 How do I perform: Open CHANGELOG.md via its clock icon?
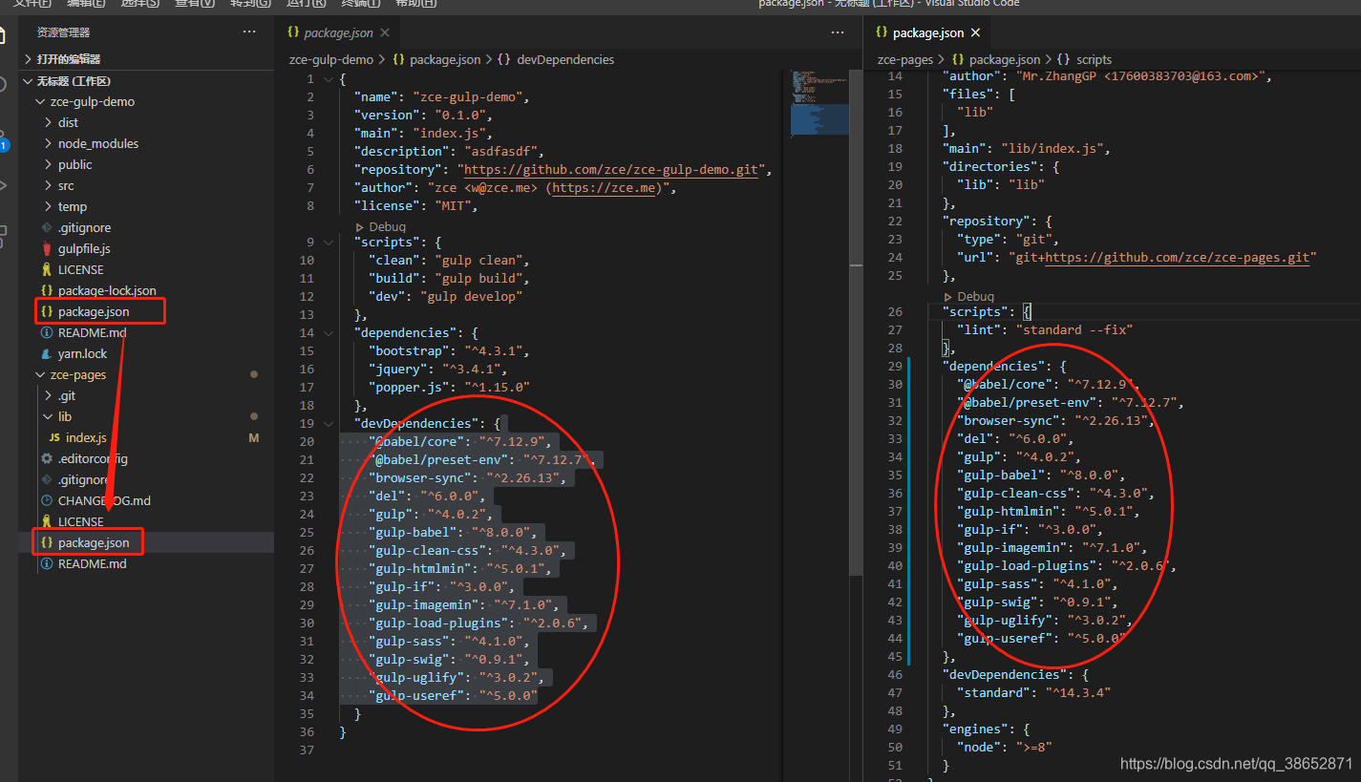point(47,500)
